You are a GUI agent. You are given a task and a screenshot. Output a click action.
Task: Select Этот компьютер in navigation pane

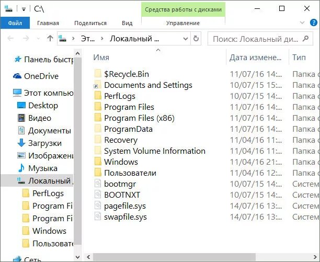click(43, 93)
